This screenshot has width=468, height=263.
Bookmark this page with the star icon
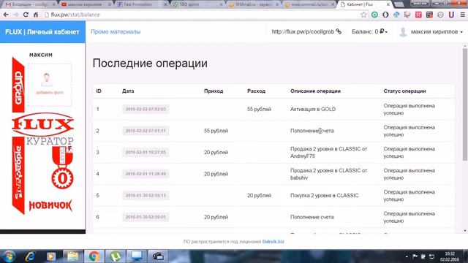pos(363,15)
